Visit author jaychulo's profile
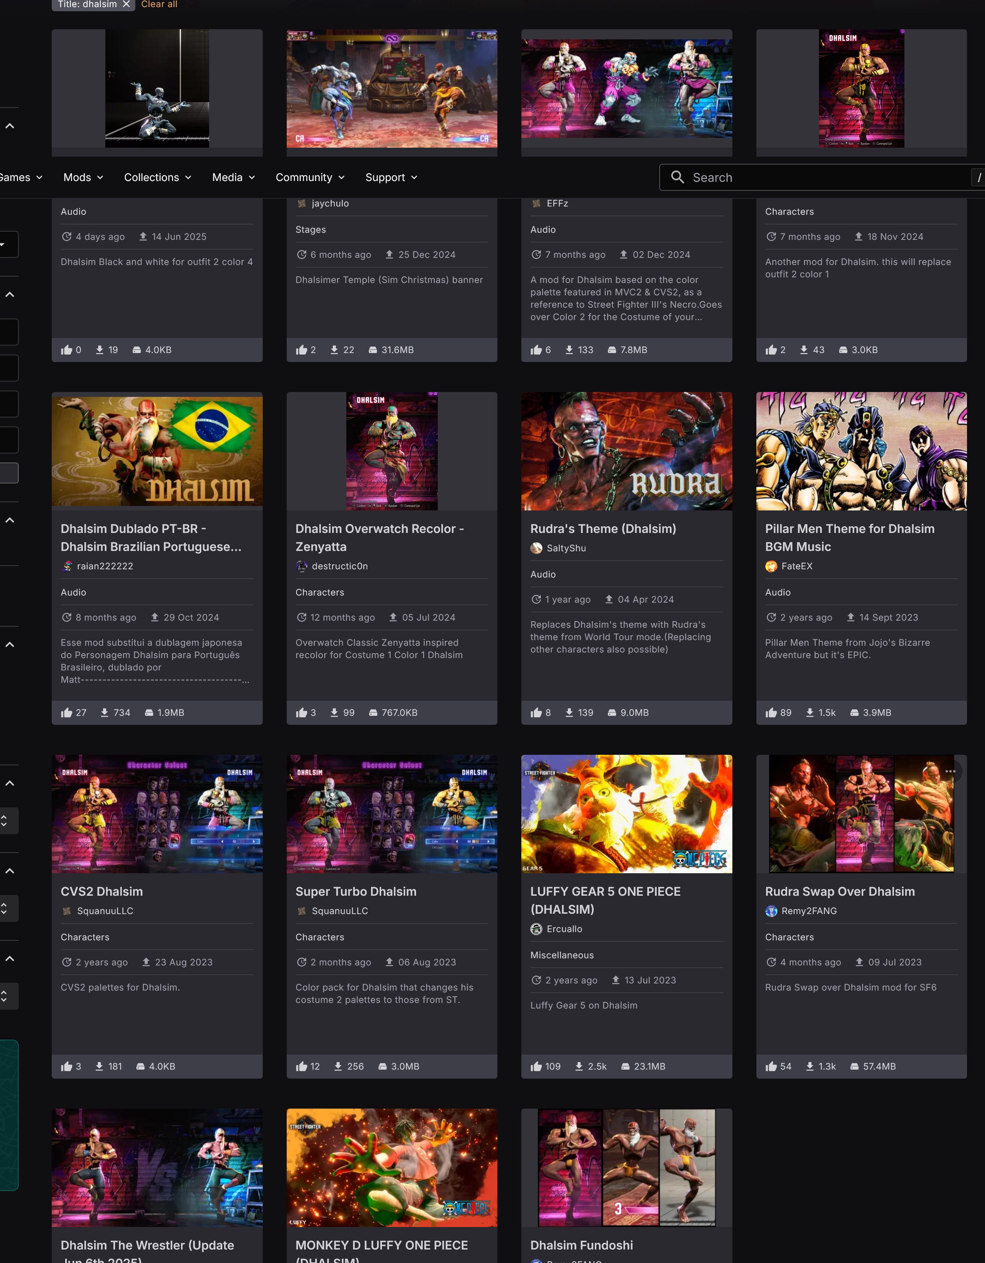Image resolution: width=985 pixels, height=1263 pixels. [330, 204]
